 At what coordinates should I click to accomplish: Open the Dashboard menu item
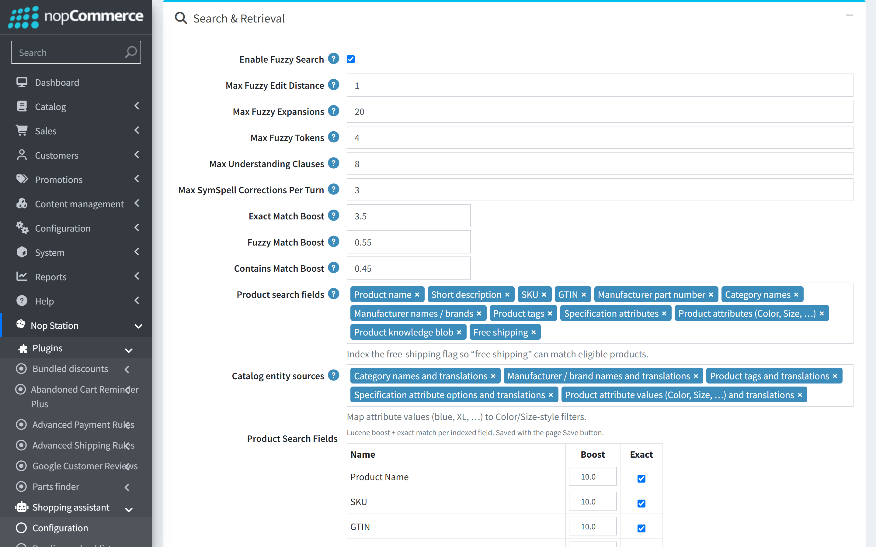point(76,82)
